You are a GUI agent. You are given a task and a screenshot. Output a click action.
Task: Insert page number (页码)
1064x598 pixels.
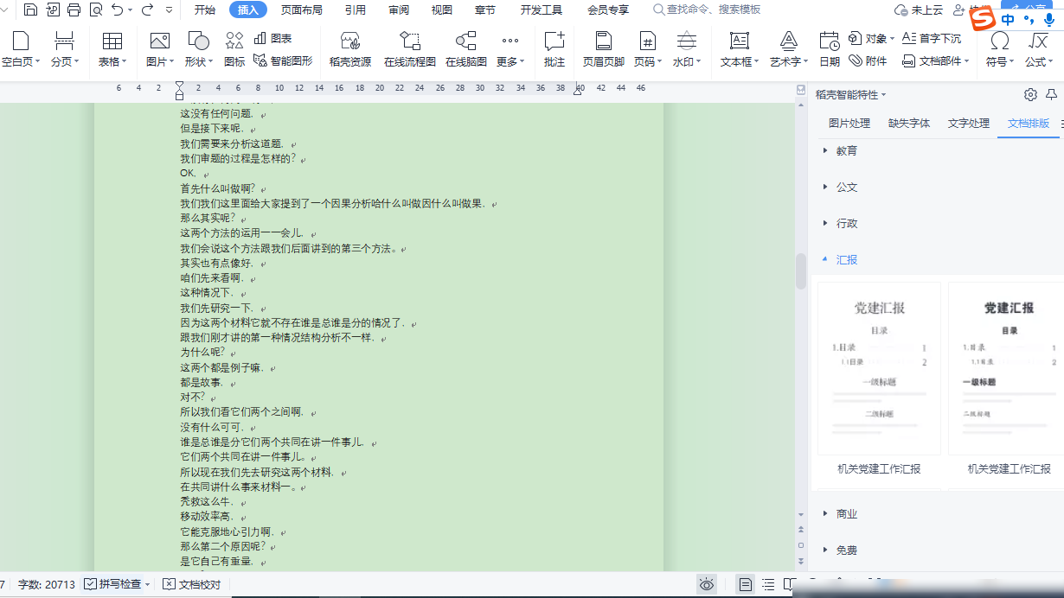[x=647, y=48]
